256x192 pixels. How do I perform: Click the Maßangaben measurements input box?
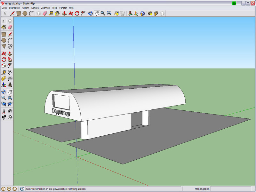(x=231, y=189)
